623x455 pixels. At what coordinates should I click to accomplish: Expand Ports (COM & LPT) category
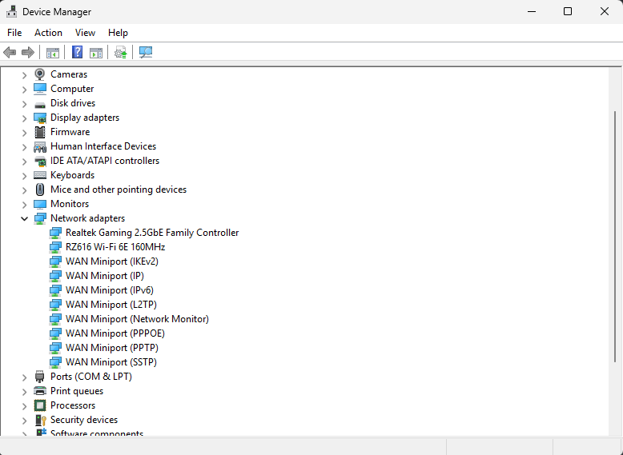pyautogui.click(x=24, y=377)
